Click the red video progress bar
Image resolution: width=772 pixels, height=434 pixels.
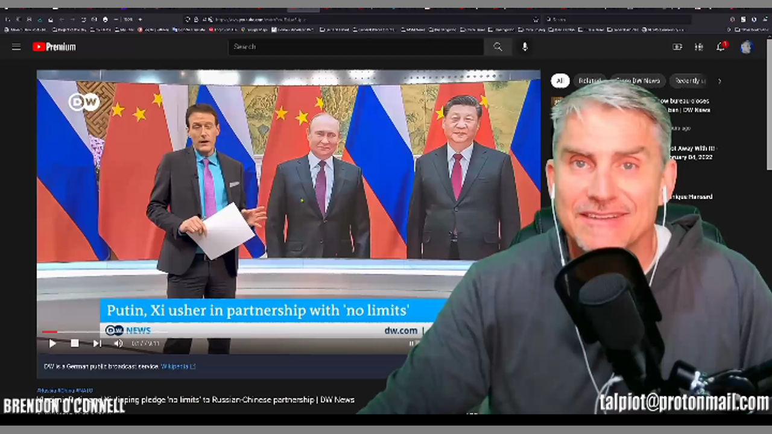[x=49, y=332]
